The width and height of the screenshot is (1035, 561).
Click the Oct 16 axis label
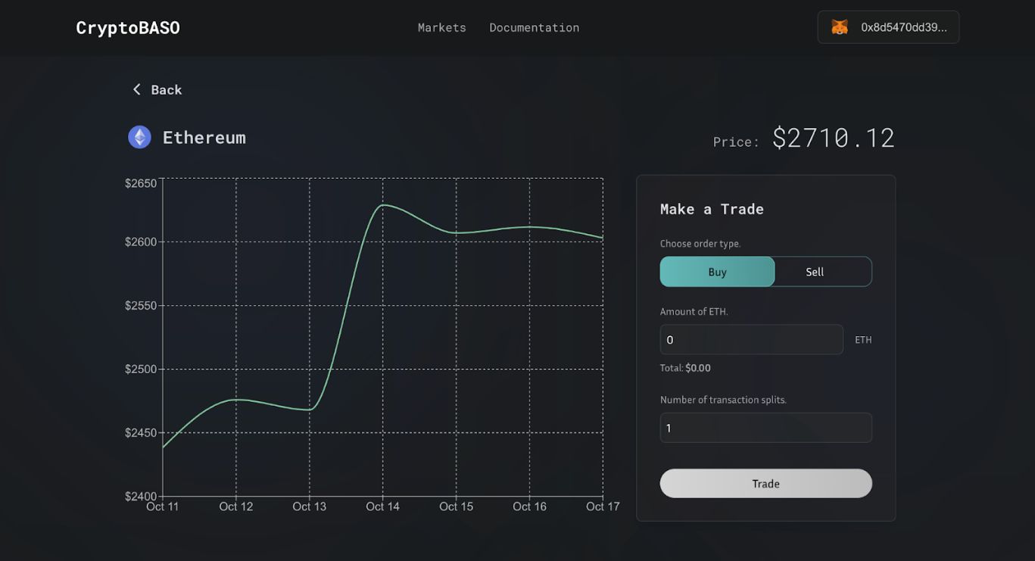click(x=529, y=506)
